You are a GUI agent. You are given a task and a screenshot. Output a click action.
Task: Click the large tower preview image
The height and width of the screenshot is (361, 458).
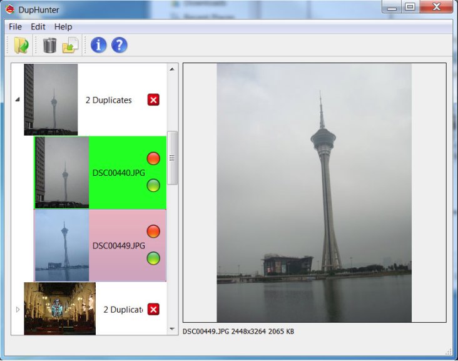pos(314,193)
